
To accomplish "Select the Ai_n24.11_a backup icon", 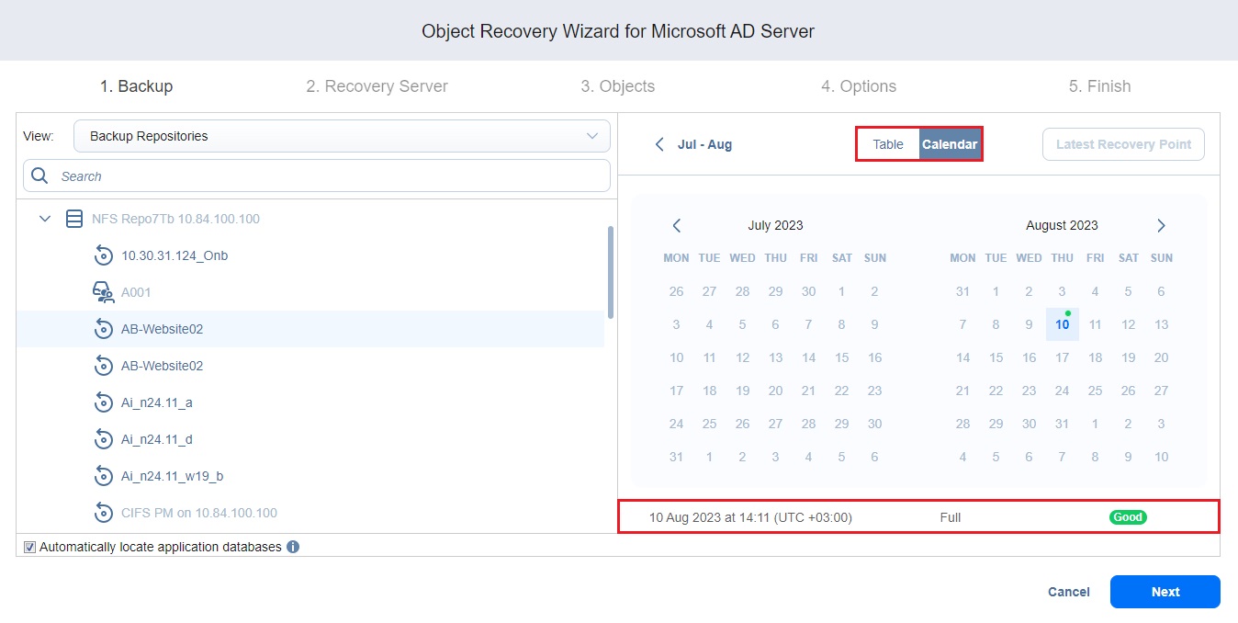I will point(104,402).
